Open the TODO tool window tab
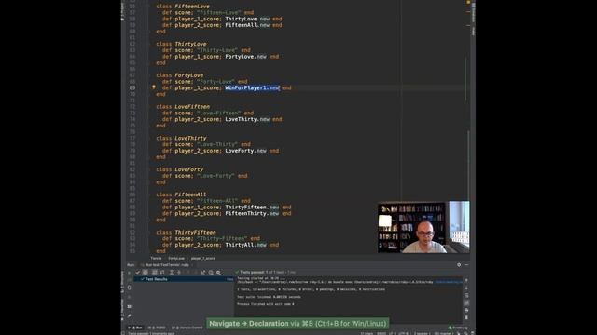Image resolution: width=597 pixels, height=335 pixels. point(157,328)
